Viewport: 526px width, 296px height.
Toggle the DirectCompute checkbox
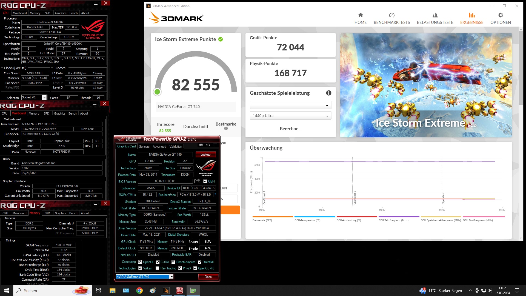point(173,262)
